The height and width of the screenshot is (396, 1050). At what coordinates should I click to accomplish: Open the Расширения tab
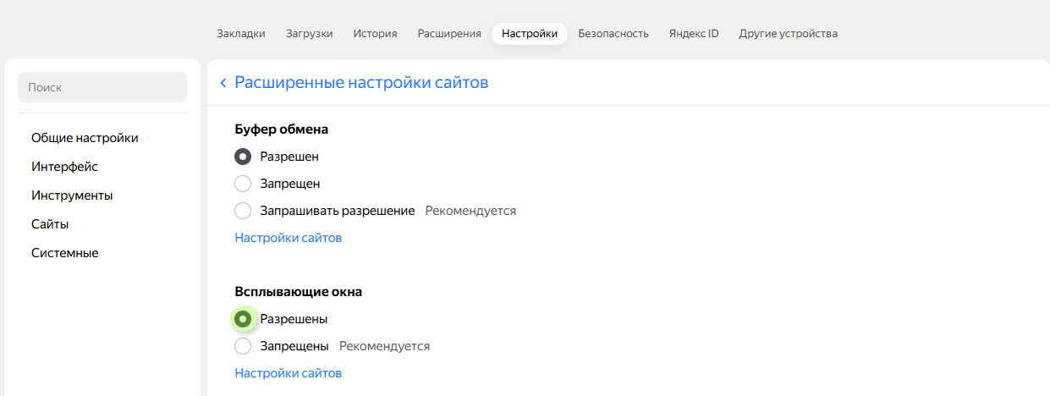pyautogui.click(x=449, y=34)
